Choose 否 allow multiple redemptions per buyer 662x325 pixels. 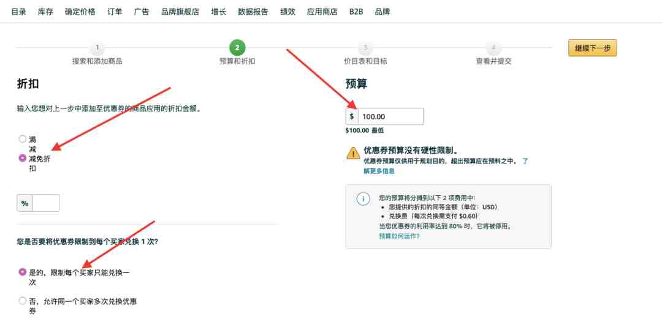pos(23,301)
